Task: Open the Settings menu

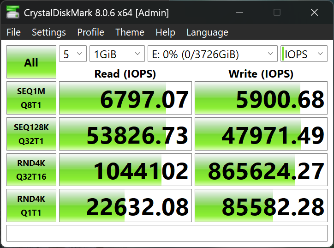Action: pos(49,32)
